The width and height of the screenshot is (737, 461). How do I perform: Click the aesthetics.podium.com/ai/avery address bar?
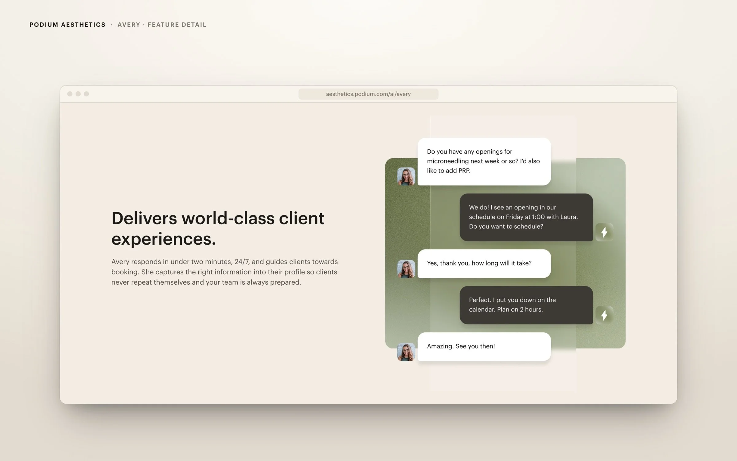pos(368,94)
